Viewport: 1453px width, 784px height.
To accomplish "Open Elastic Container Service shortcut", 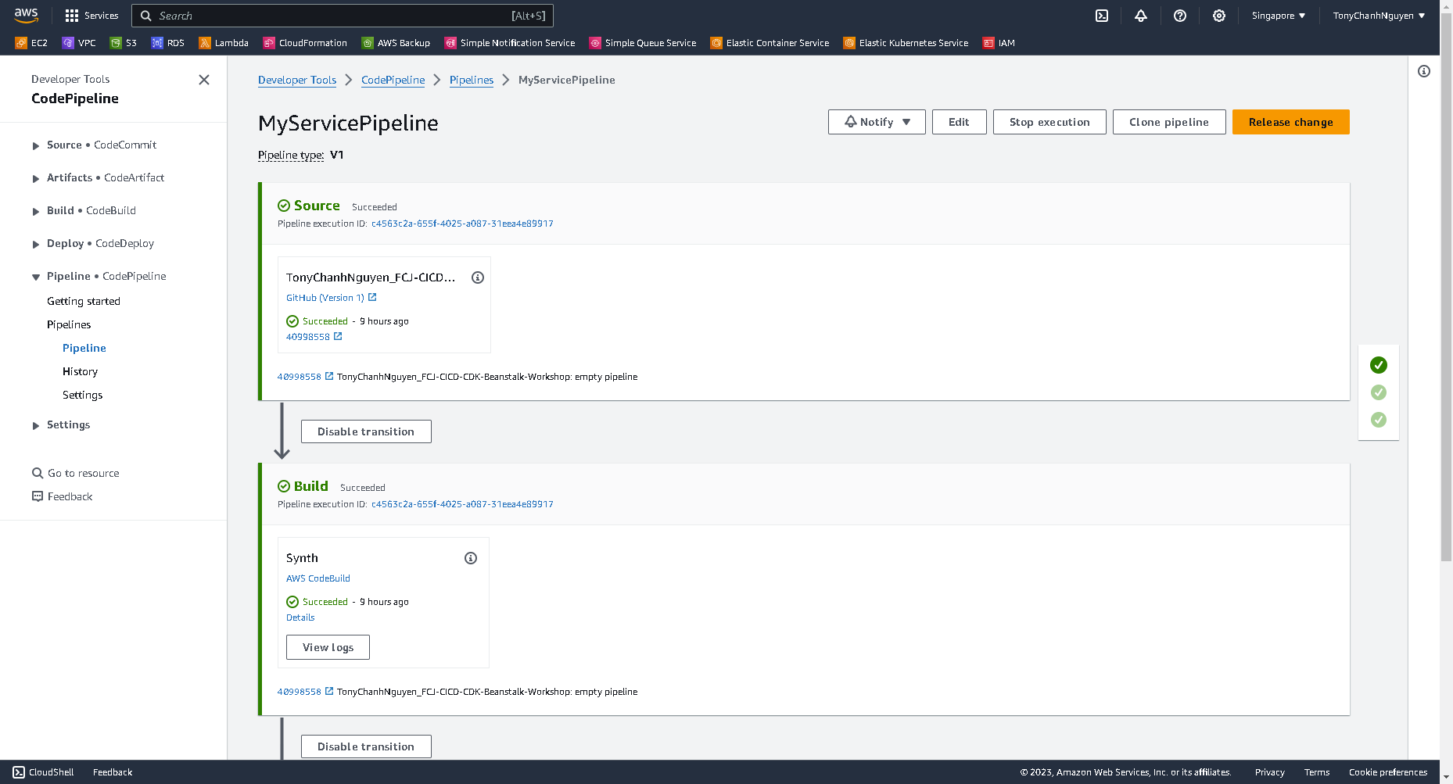I will [770, 43].
